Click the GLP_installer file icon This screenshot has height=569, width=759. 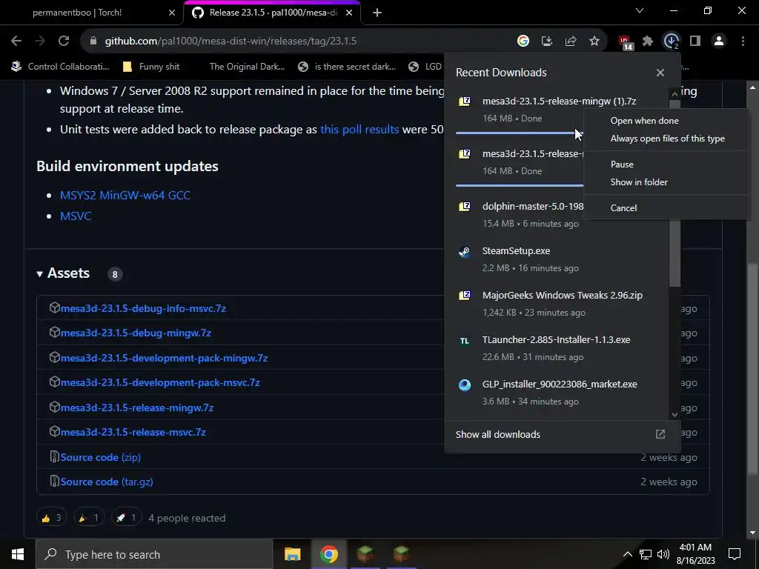tap(465, 385)
